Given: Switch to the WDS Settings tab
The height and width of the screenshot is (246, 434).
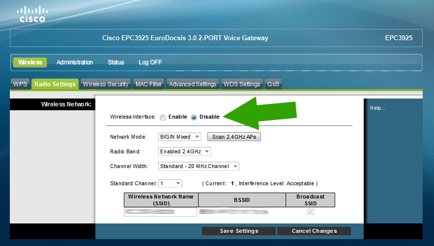Looking at the screenshot, I should coord(242,84).
